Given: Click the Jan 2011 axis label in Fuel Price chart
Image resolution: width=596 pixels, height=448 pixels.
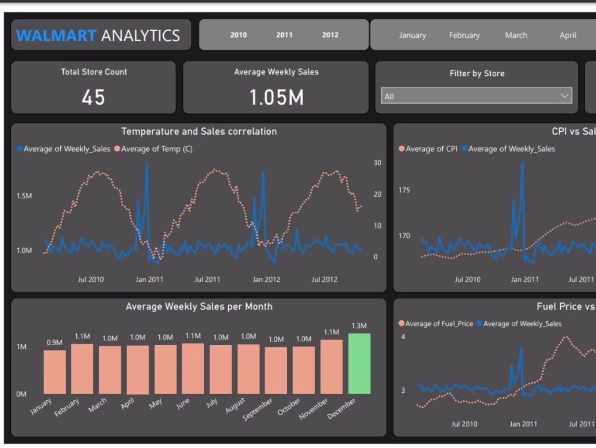Looking at the screenshot, I should pos(523,424).
